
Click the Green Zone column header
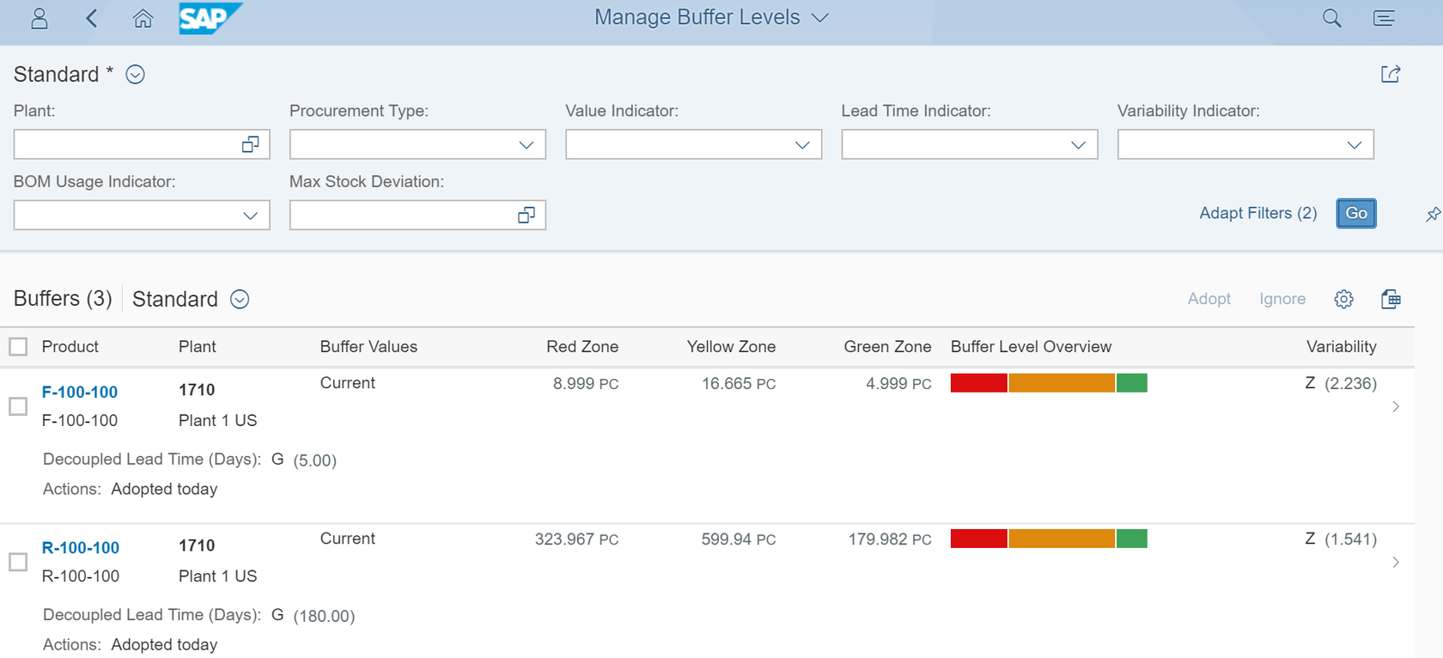click(x=887, y=346)
